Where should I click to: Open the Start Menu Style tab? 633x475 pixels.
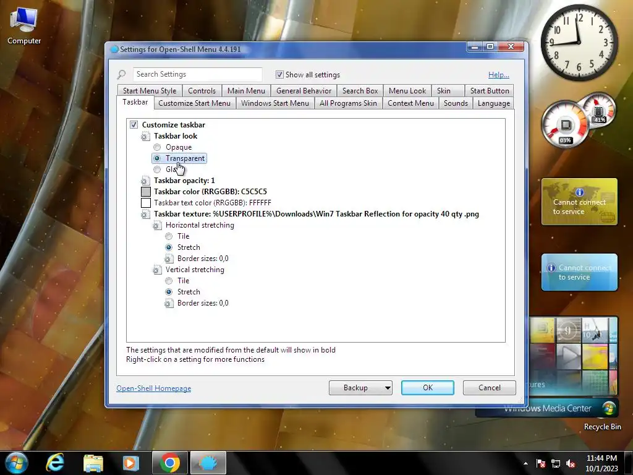point(150,91)
